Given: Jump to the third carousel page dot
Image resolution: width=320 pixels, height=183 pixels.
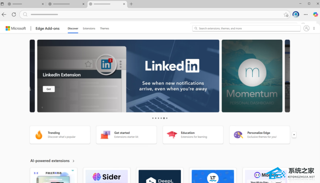Looking at the screenshot, I should (158, 118).
